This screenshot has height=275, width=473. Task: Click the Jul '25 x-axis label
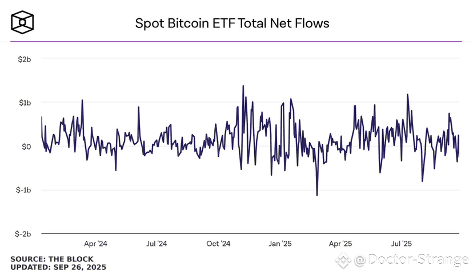[402, 244]
